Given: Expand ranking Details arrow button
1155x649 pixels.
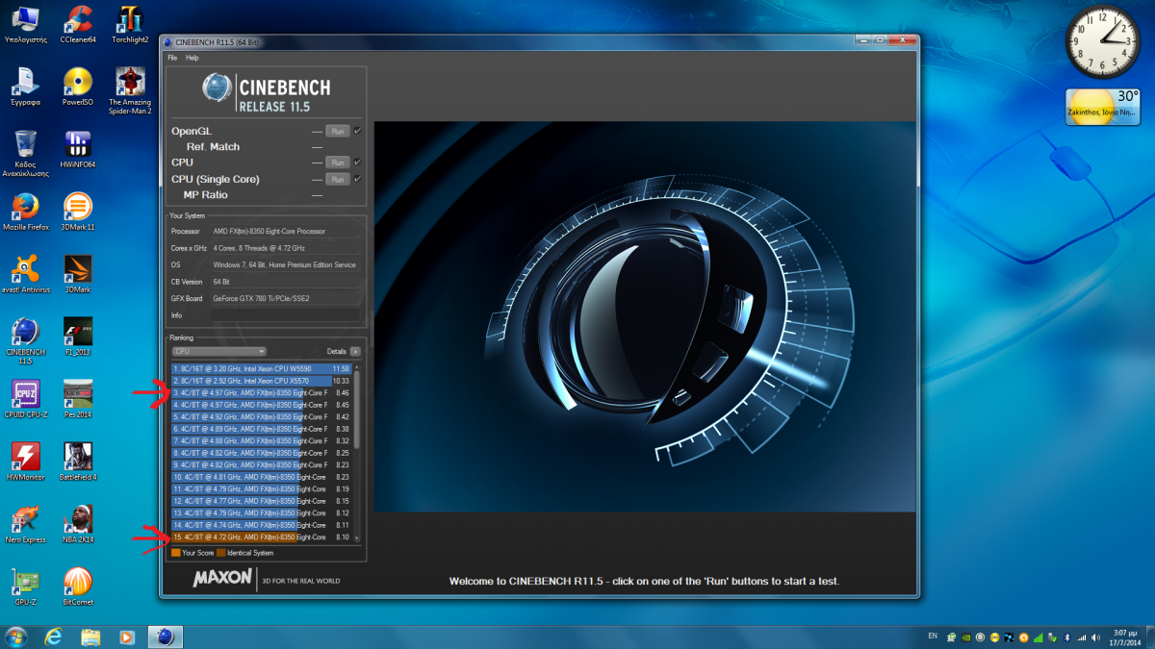Looking at the screenshot, I should tap(355, 352).
